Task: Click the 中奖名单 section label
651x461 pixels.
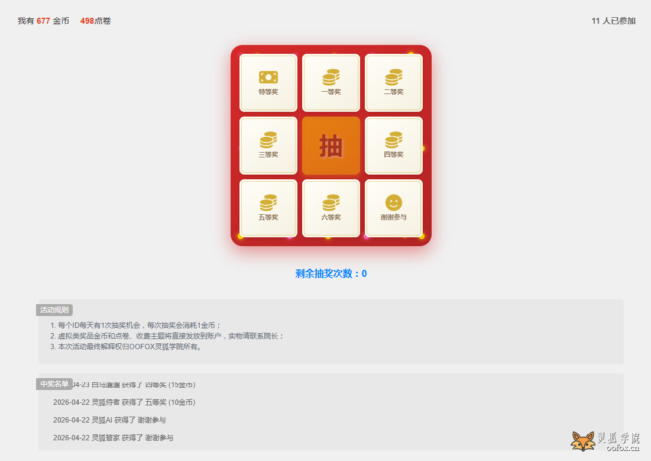Action: pyautogui.click(x=54, y=384)
